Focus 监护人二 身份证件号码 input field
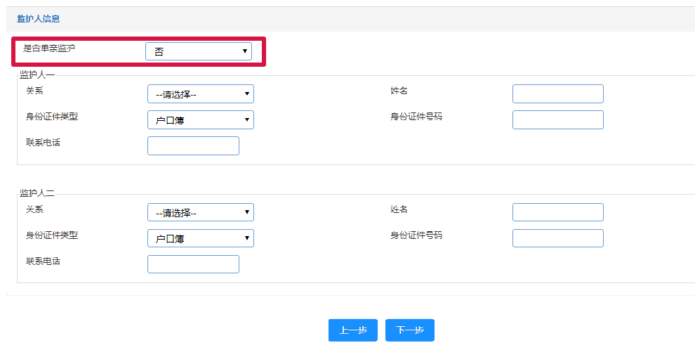The width and height of the screenshot is (695, 364). (x=558, y=238)
